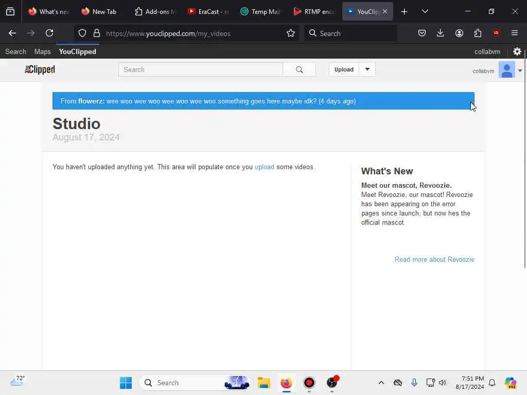Open Read more about Revoozie link
The width and height of the screenshot is (527, 395).
click(x=434, y=259)
